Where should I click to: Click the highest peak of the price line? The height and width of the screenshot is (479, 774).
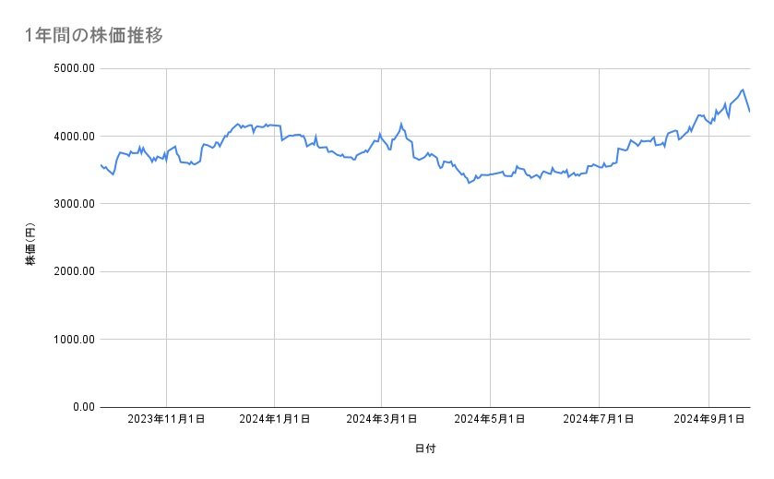coord(743,90)
